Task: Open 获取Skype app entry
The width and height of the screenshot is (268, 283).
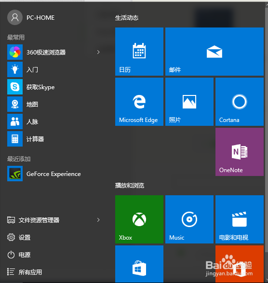Action: tap(54, 87)
